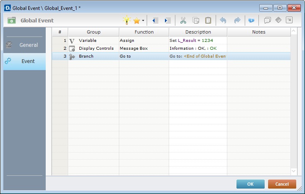Click the outdent (decrease indent) icon
This screenshot has width=305, height=194.
[155, 20]
